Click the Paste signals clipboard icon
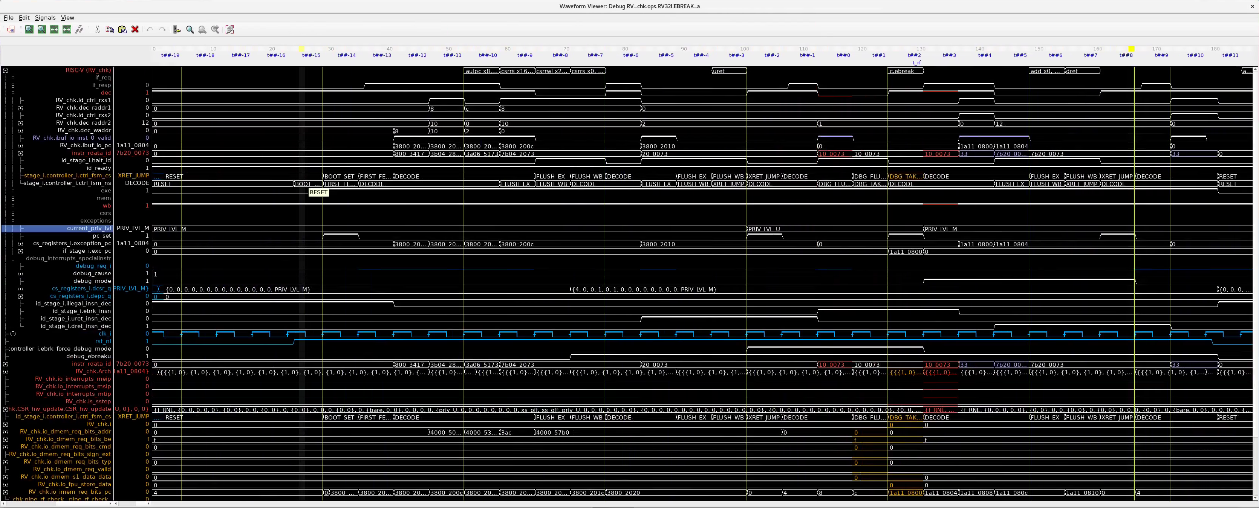The height and width of the screenshot is (508, 1259). 123,30
